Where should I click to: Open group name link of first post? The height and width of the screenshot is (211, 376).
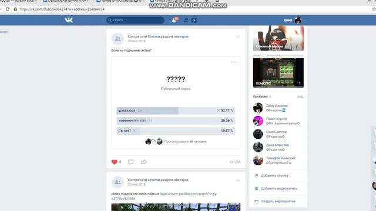coord(158,36)
